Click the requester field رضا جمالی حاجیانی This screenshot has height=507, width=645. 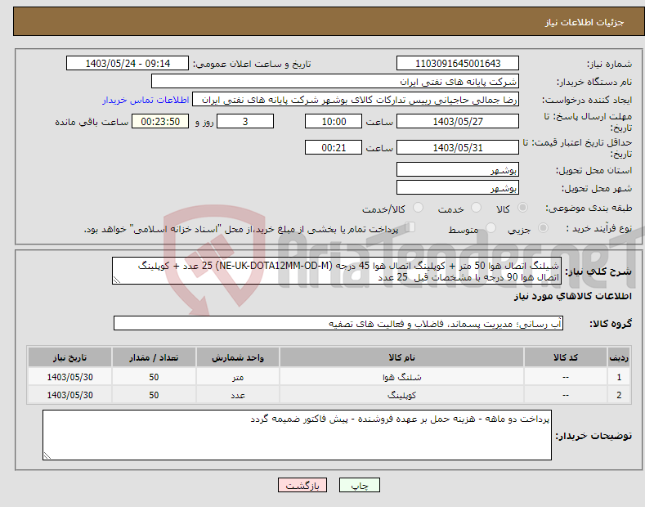pyautogui.click(x=356, y=99)
